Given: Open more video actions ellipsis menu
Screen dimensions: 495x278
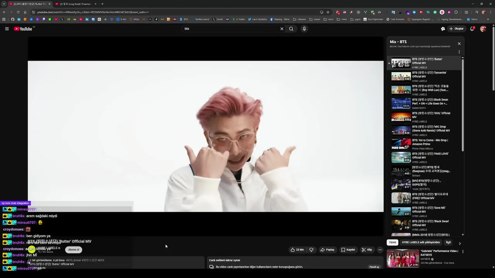Looking at the screenshot, I should tap(380, 250).
